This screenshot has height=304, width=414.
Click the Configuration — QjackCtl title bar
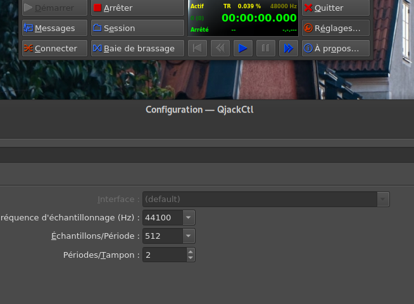[199, 110]
